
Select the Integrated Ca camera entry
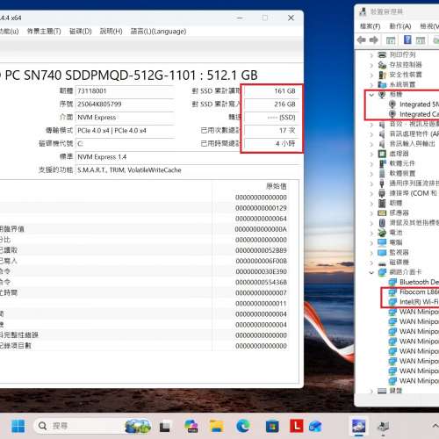point(419,114)
